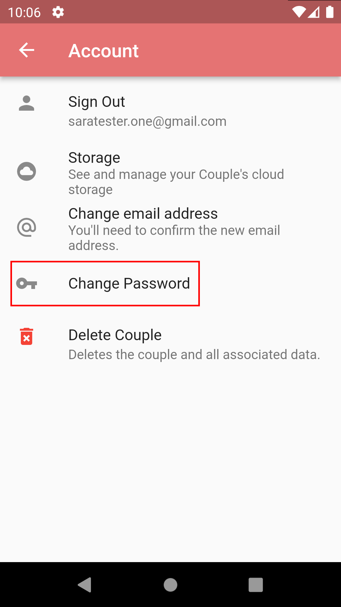Tap the back arrow in the header
Image resolution: width=341 pixels, height=607 pixels.
click(x=27, y=50)
